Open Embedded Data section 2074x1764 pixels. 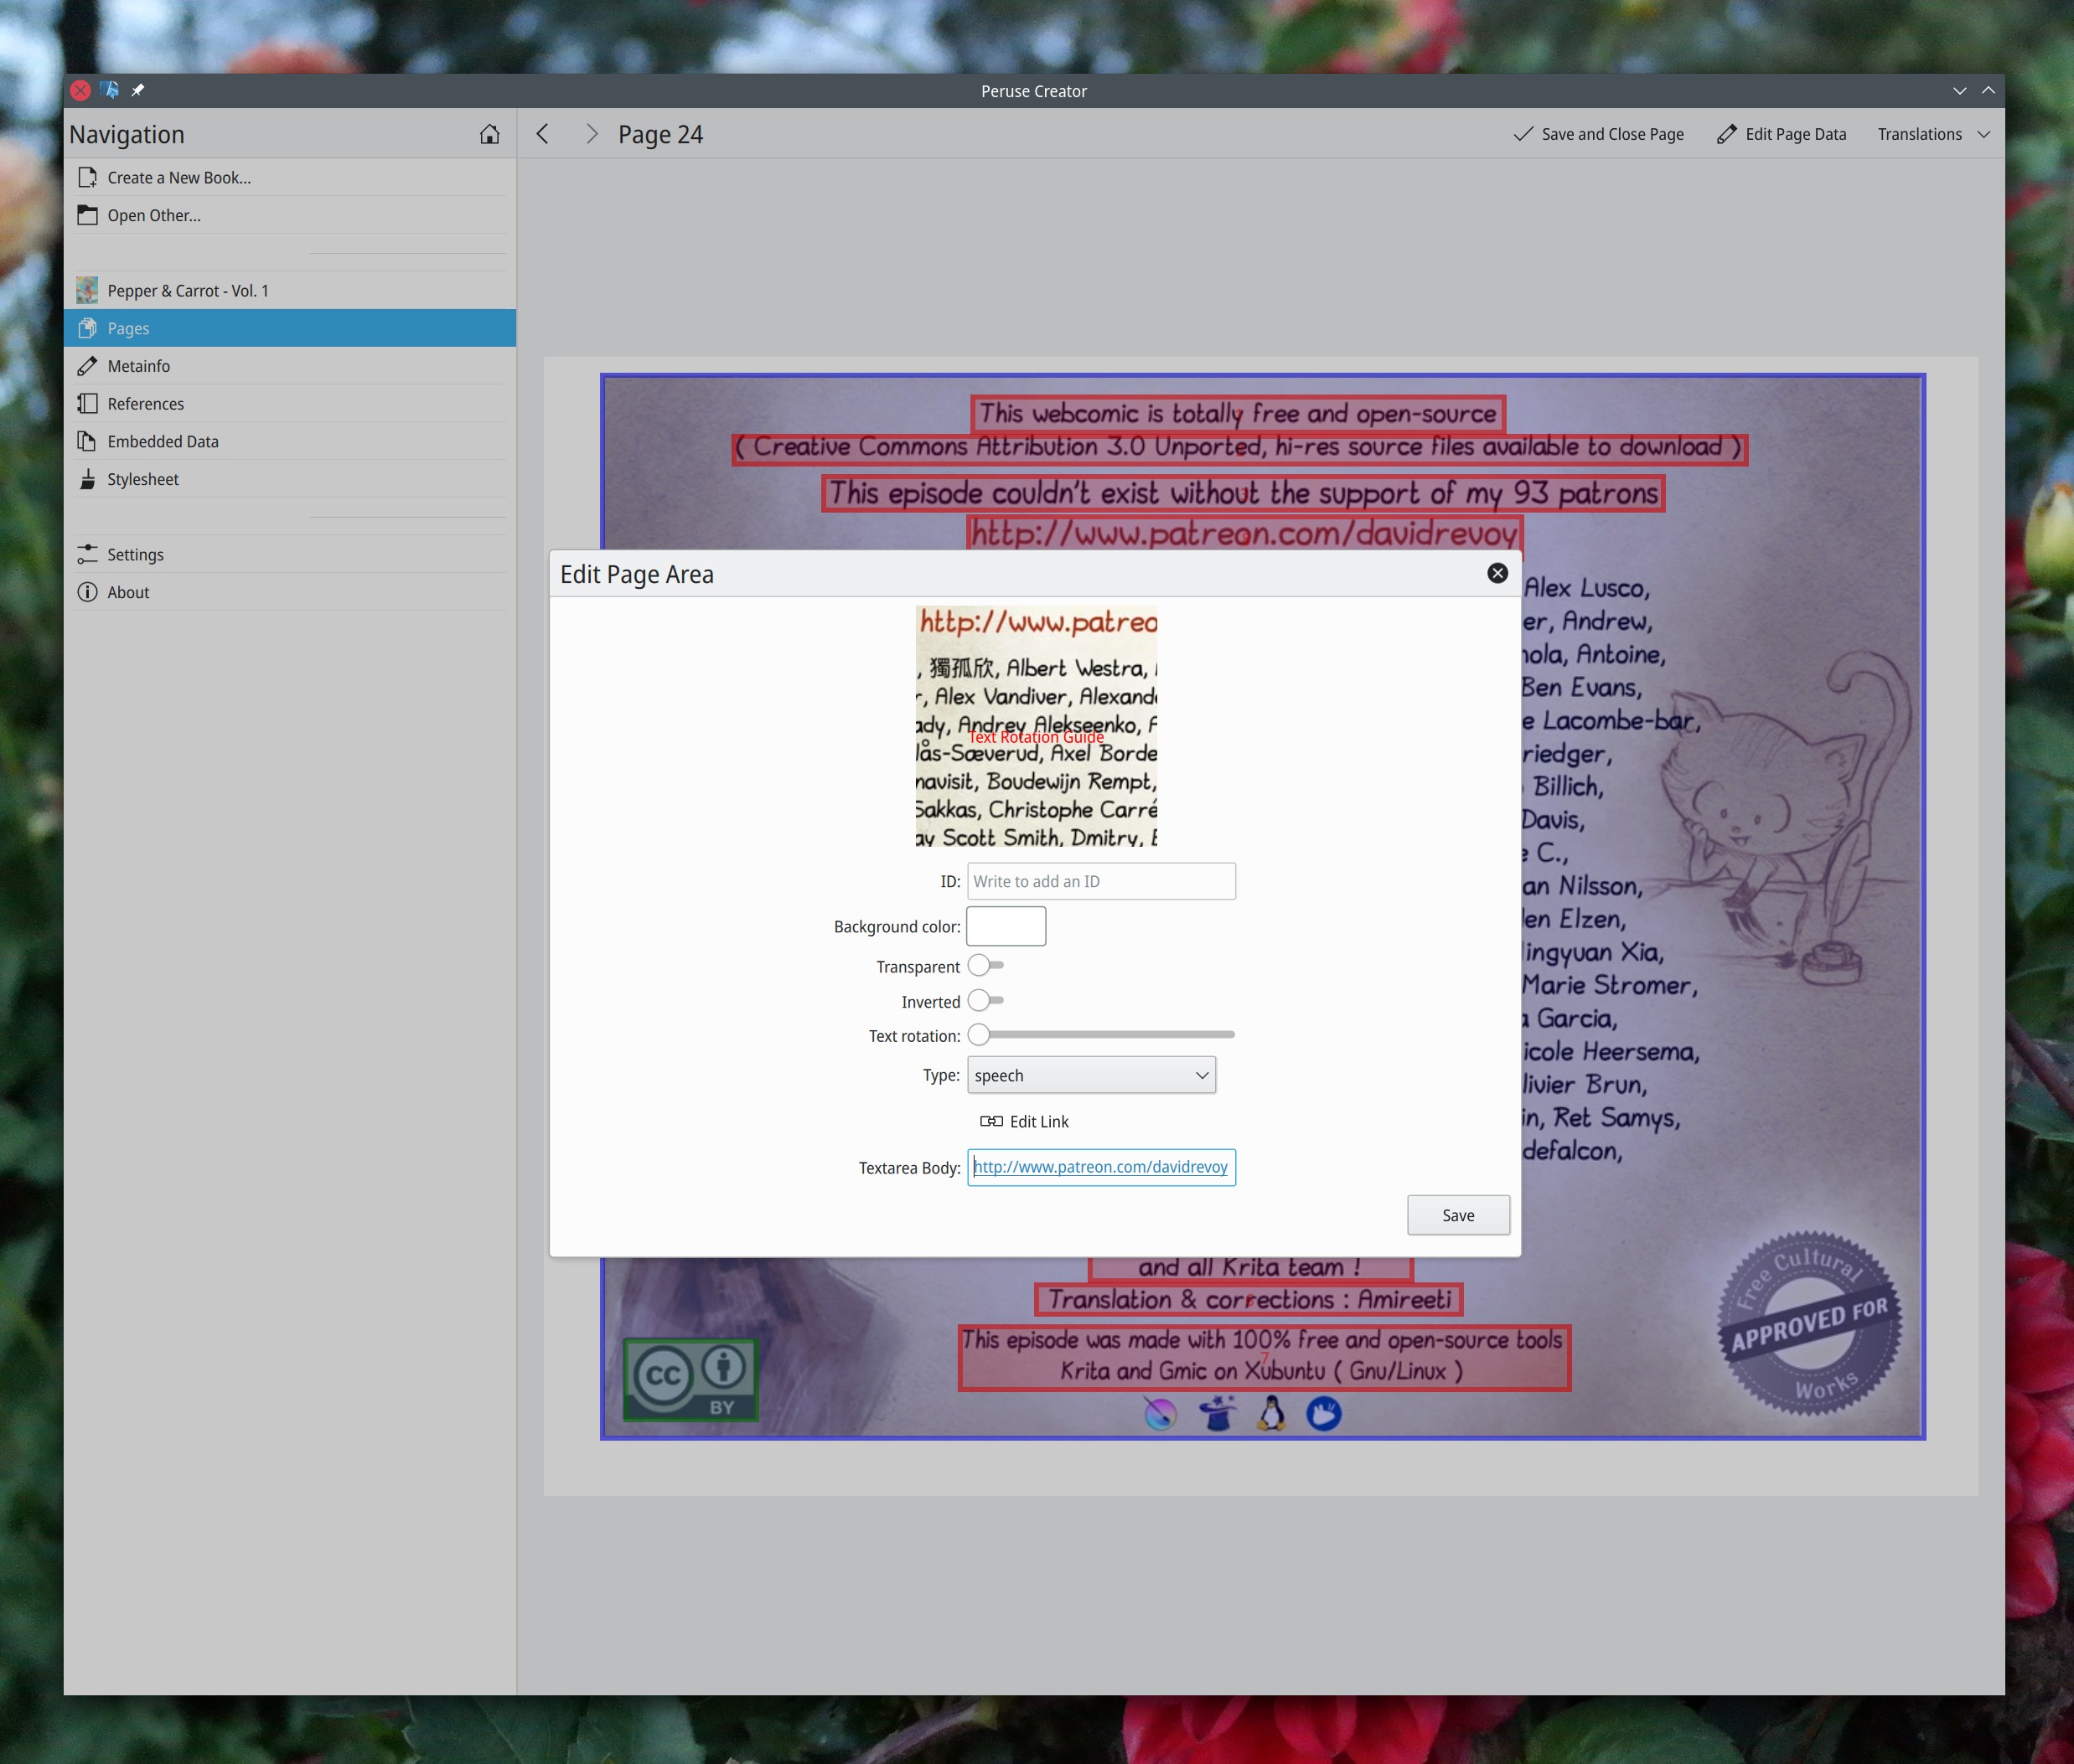pos(162,442)
